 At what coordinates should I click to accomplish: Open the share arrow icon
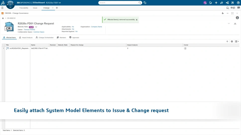point(222,3)
